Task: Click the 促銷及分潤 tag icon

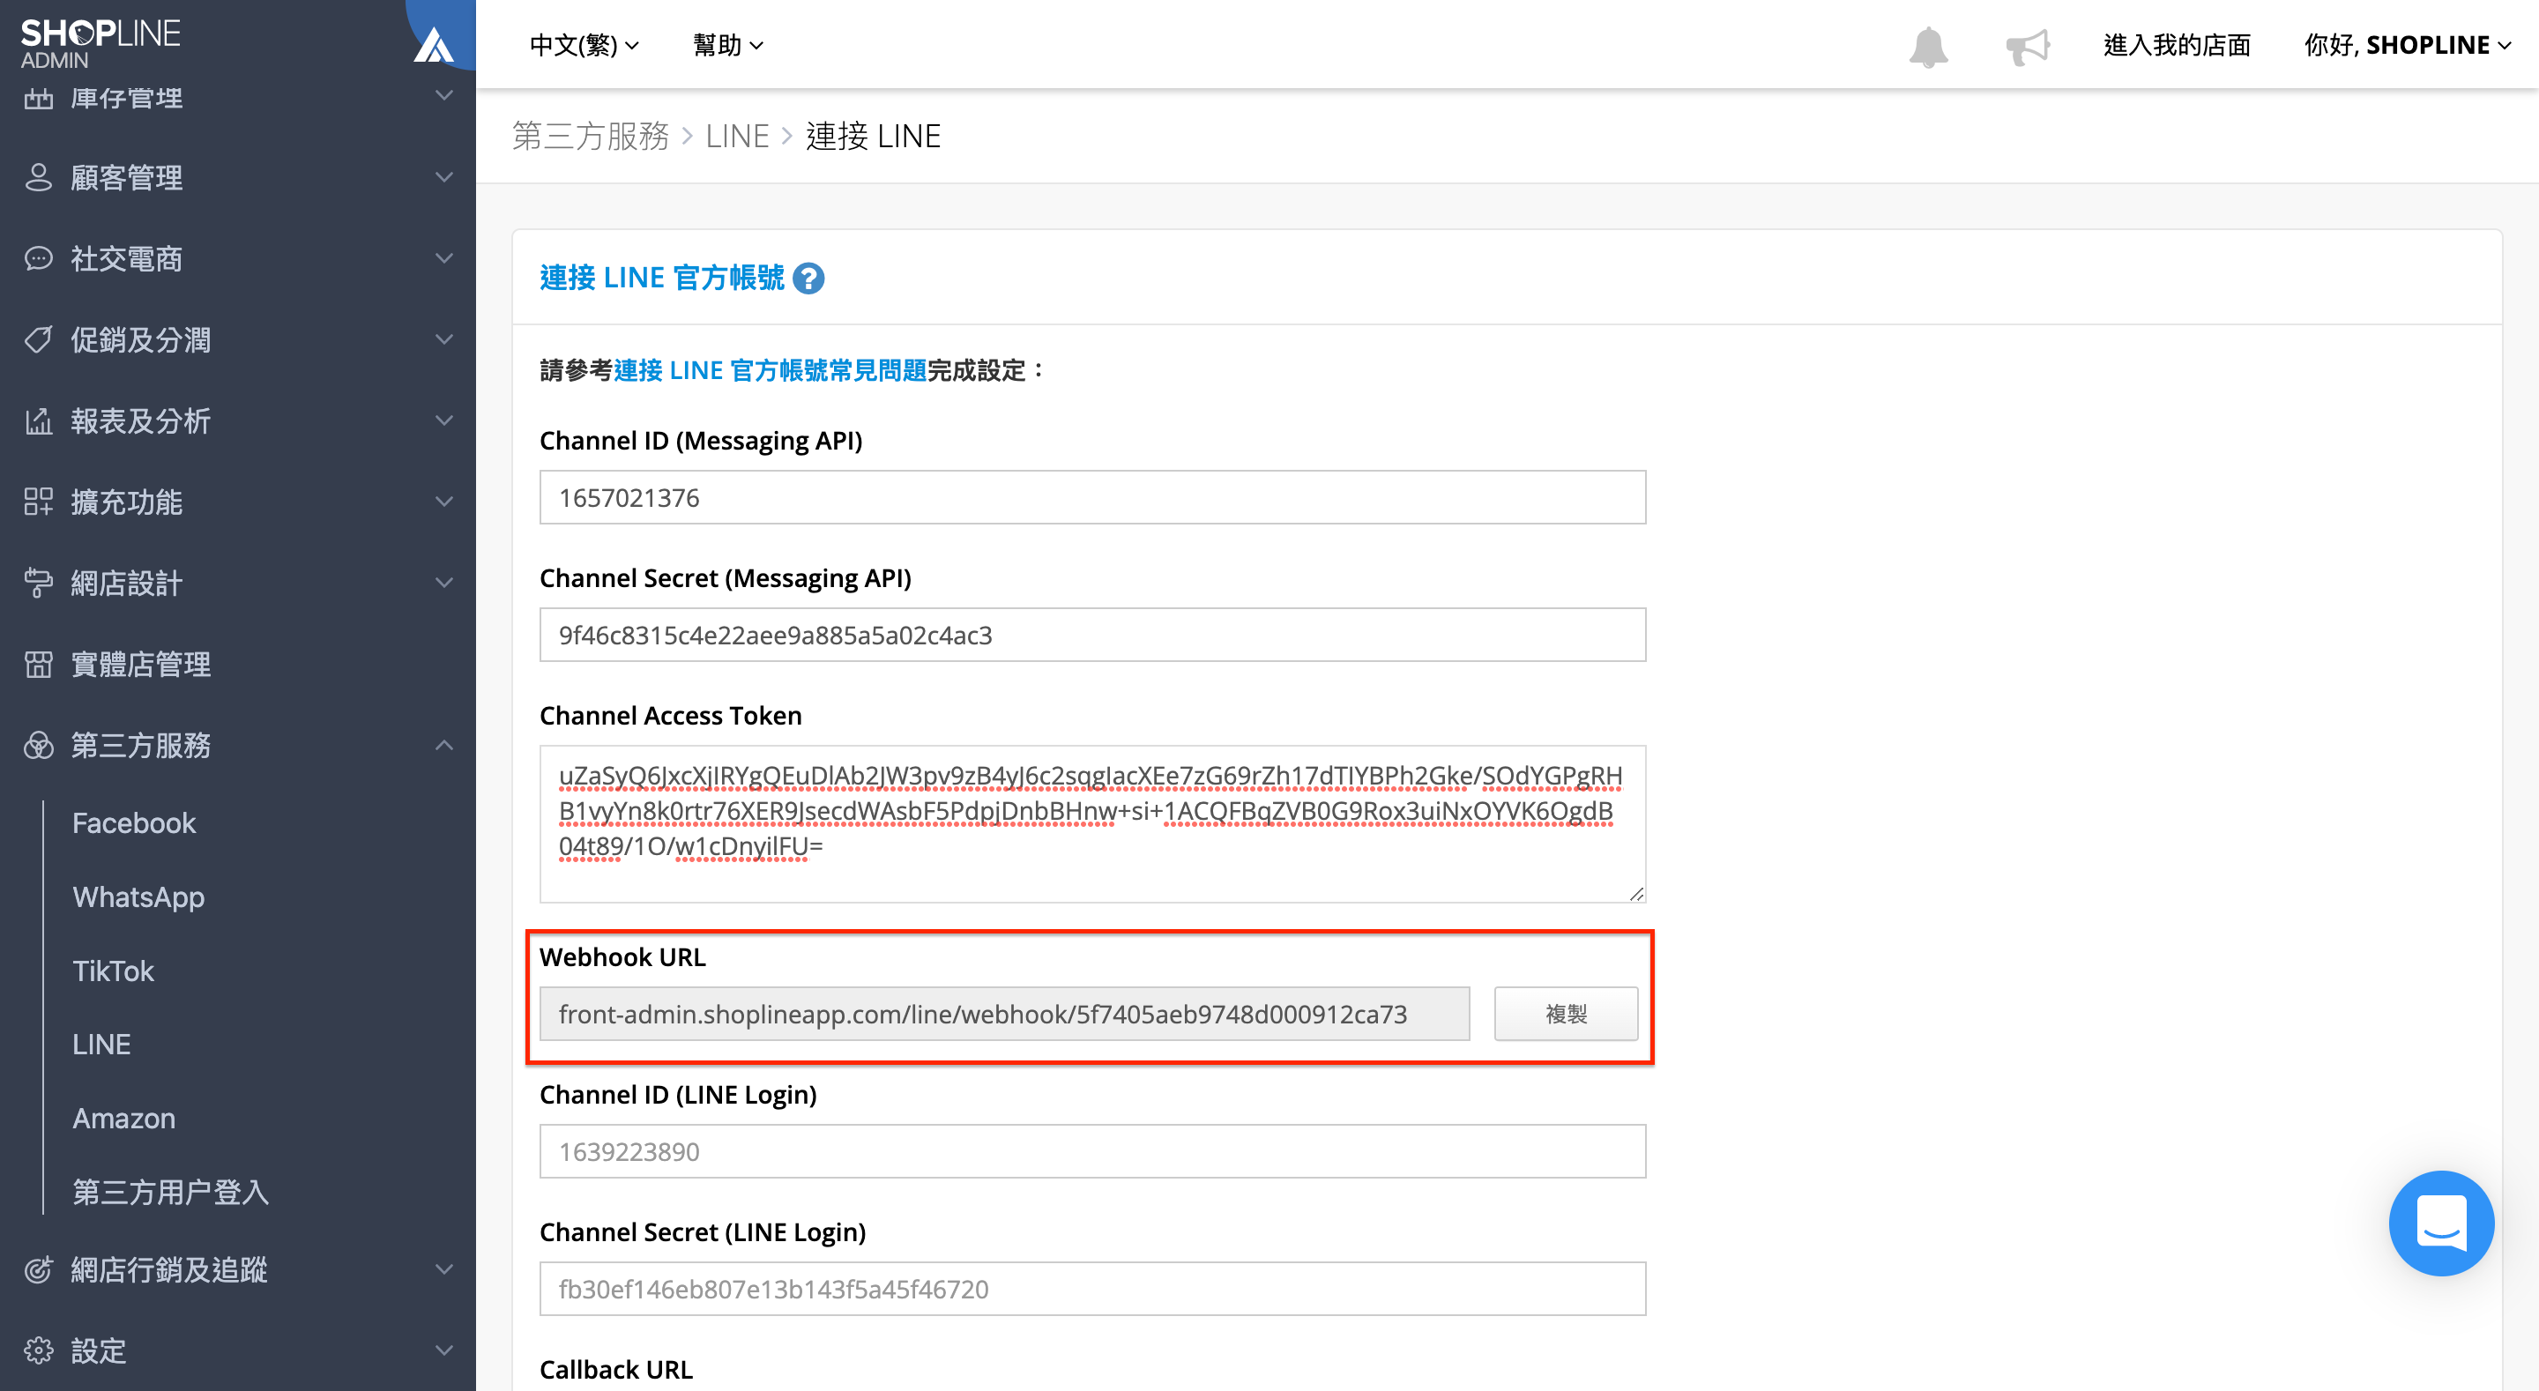Action: [39, 340]
